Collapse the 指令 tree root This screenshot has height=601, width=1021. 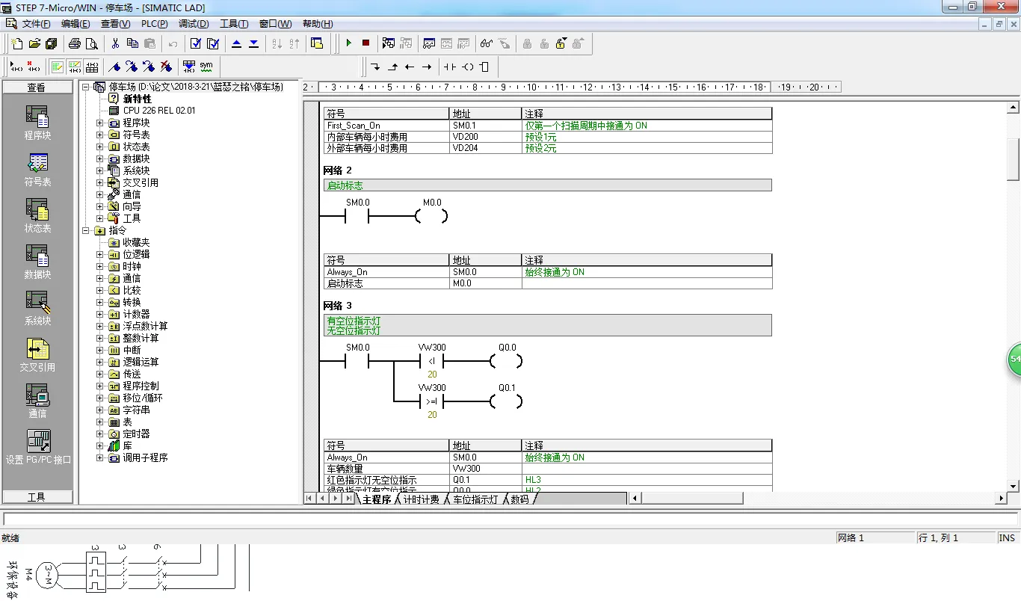86,230
